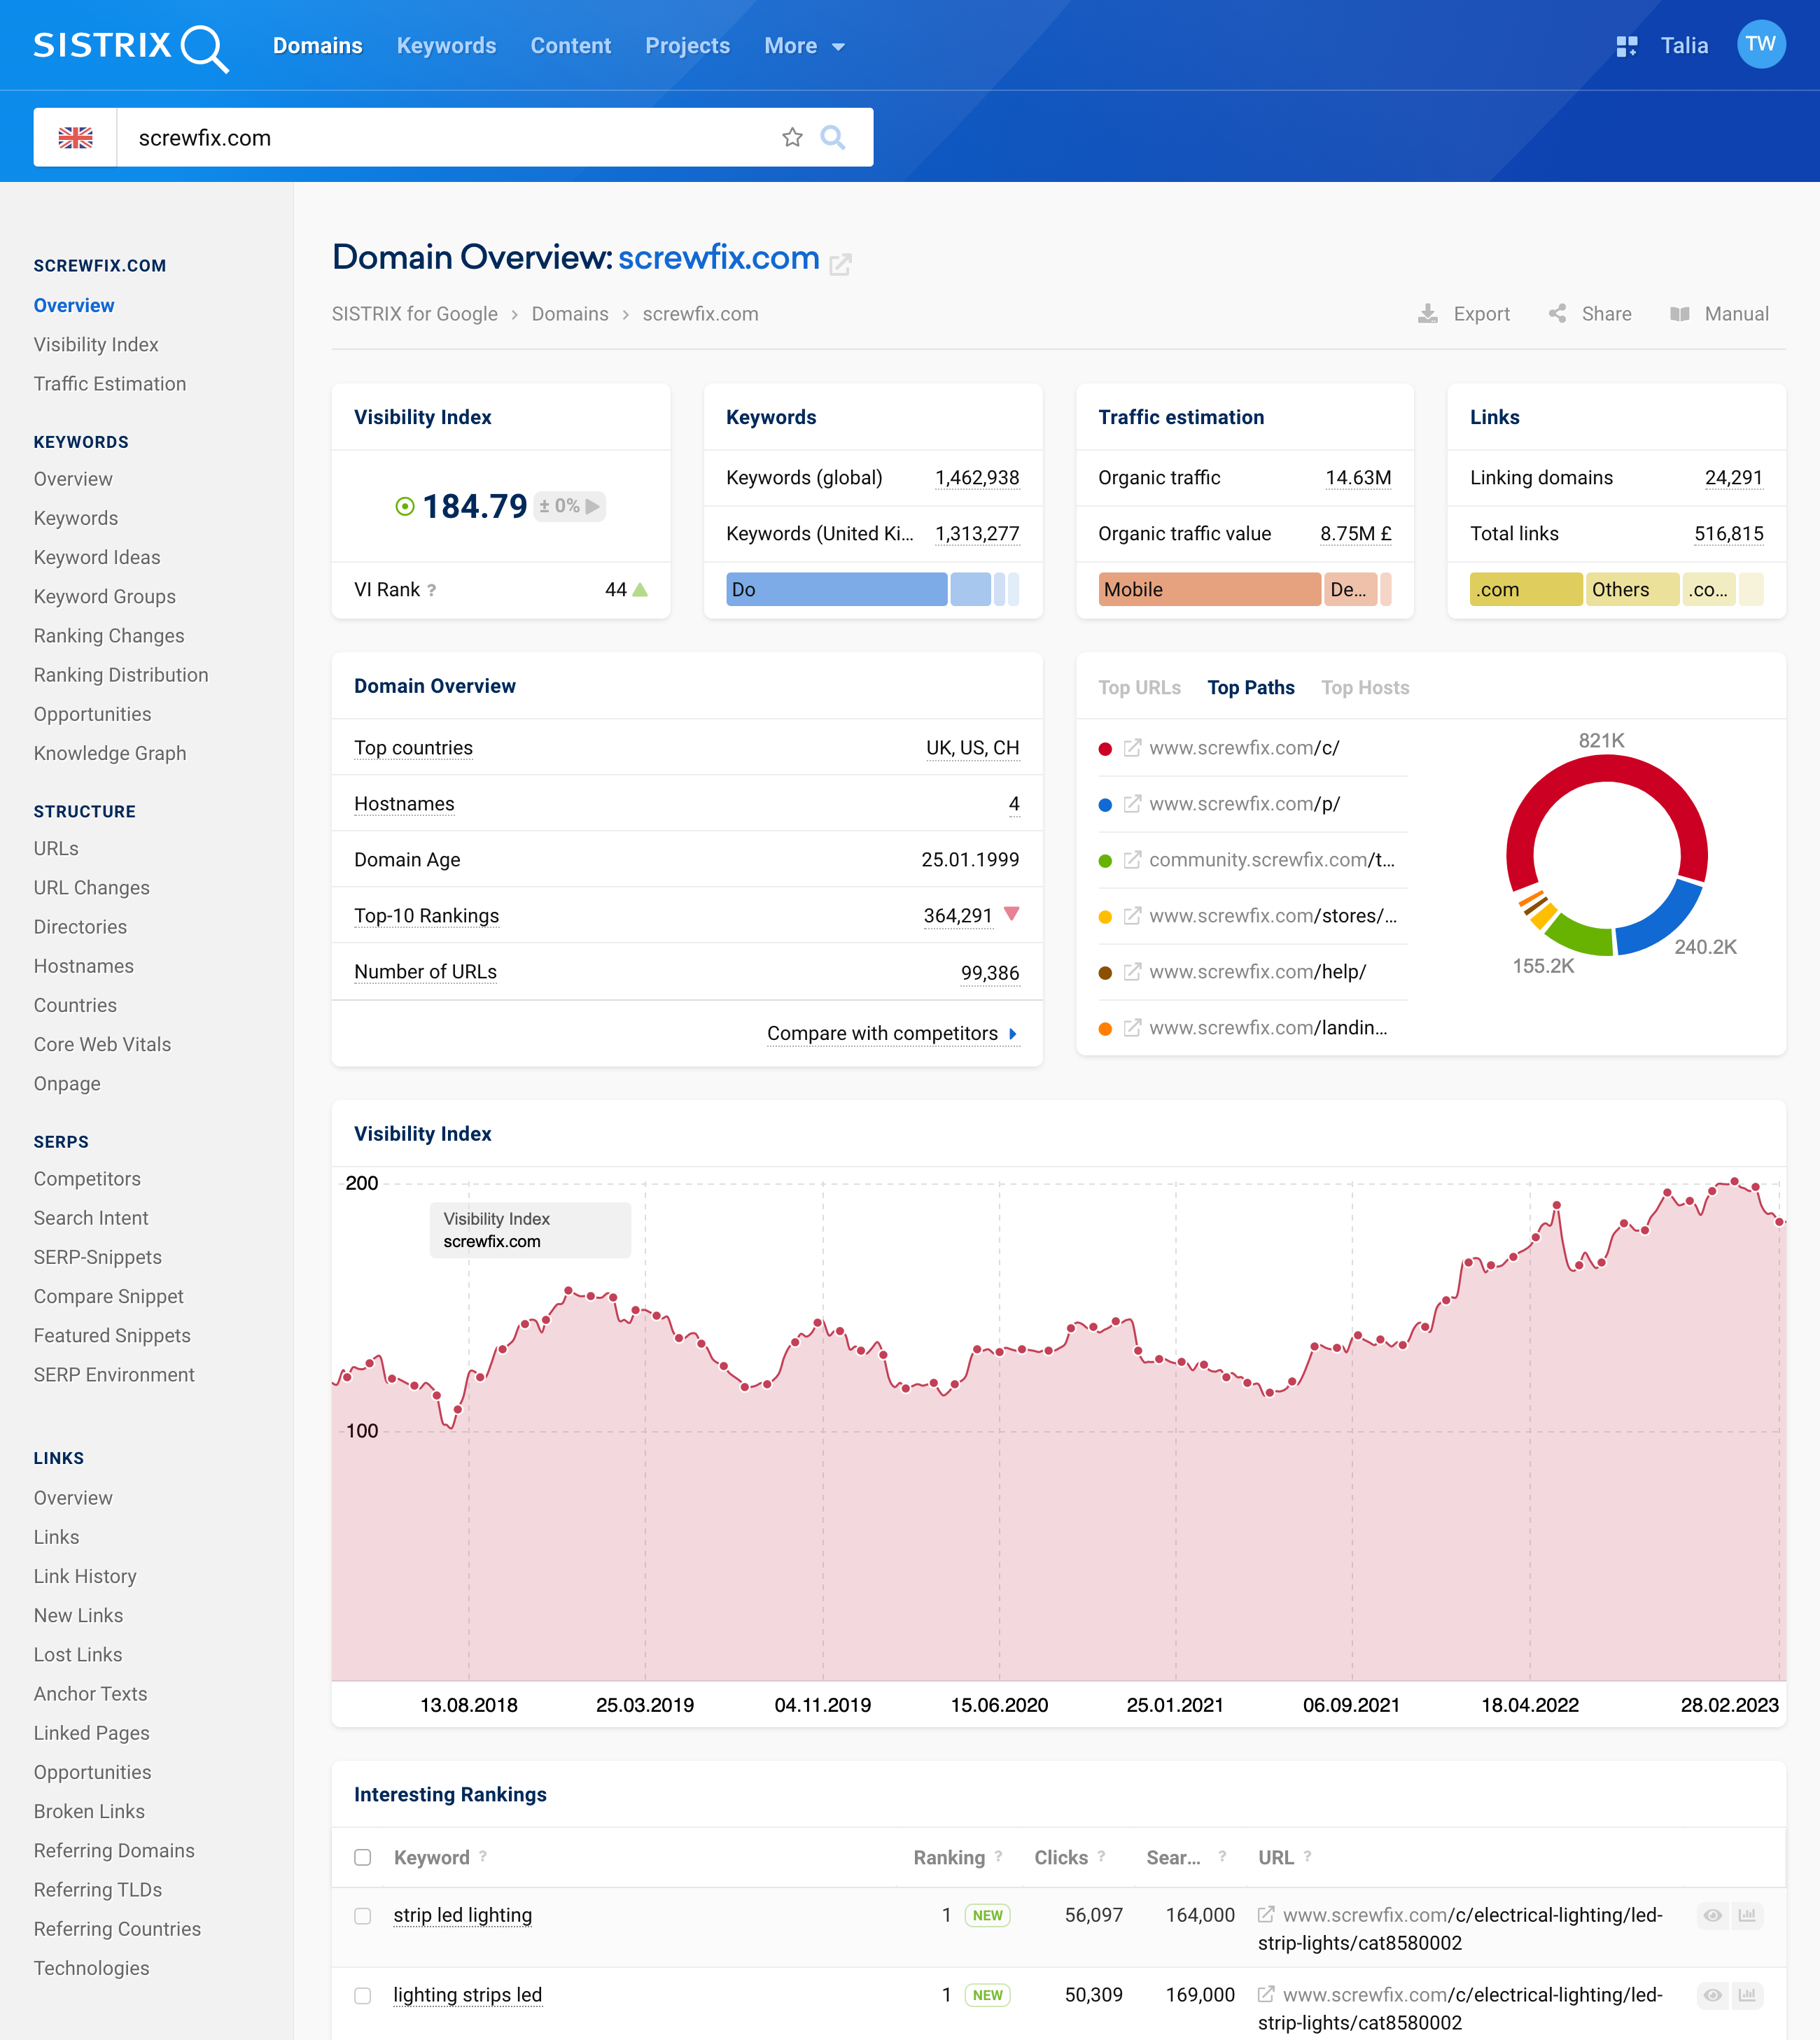
Task: Toggle eye icon in lighting strips led row
Action: (x=1713, y=1995)
